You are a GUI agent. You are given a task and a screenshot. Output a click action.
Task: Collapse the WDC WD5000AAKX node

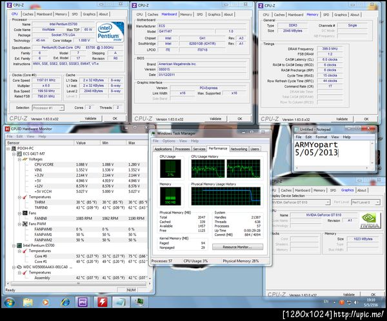pyautogui.click(x=14, y=267)
